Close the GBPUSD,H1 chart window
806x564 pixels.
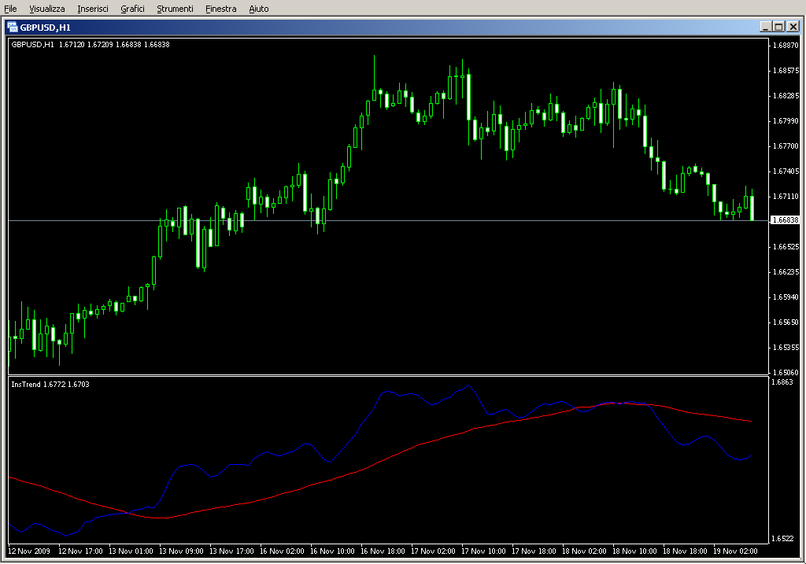pos(793,27)
